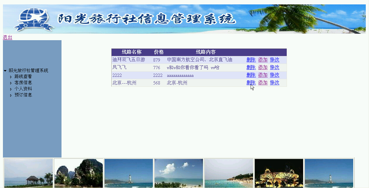Select the 阳光旅行社管理系统 root tree label
This screenshot has width=369, height=188.
click(x=28, y=71)
